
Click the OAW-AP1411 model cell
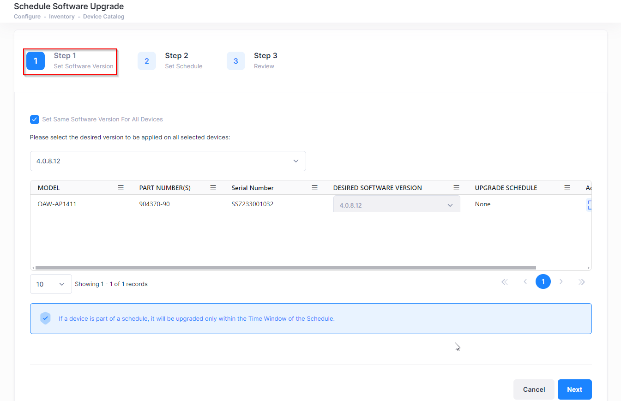coord(57,204)
